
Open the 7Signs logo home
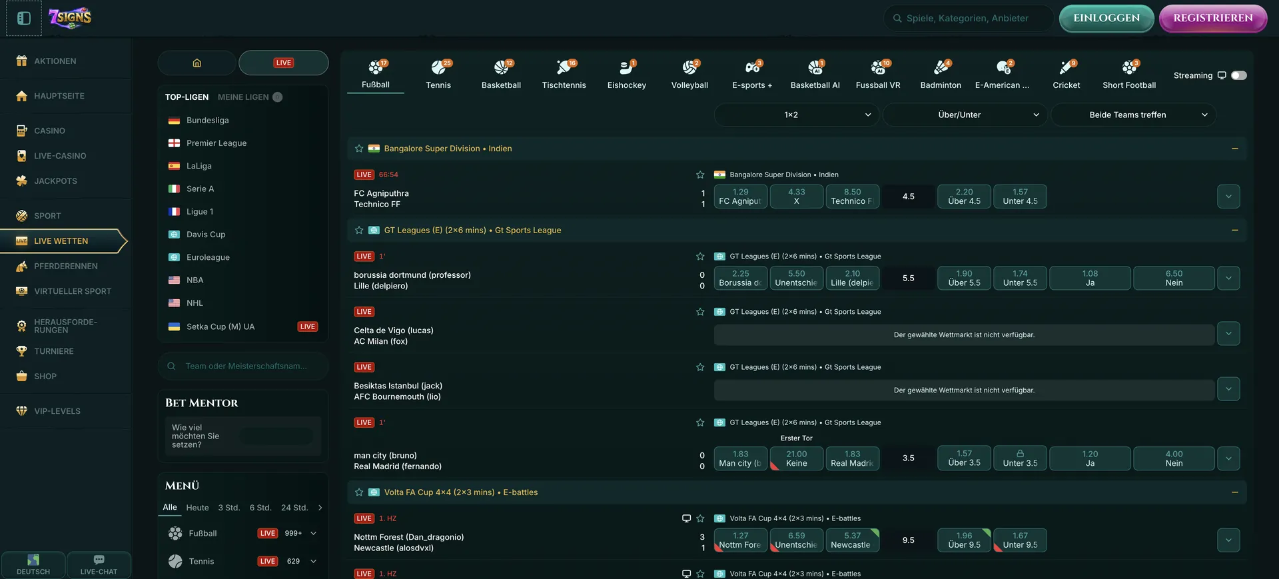pyautogui.click(x=70, y=18)
